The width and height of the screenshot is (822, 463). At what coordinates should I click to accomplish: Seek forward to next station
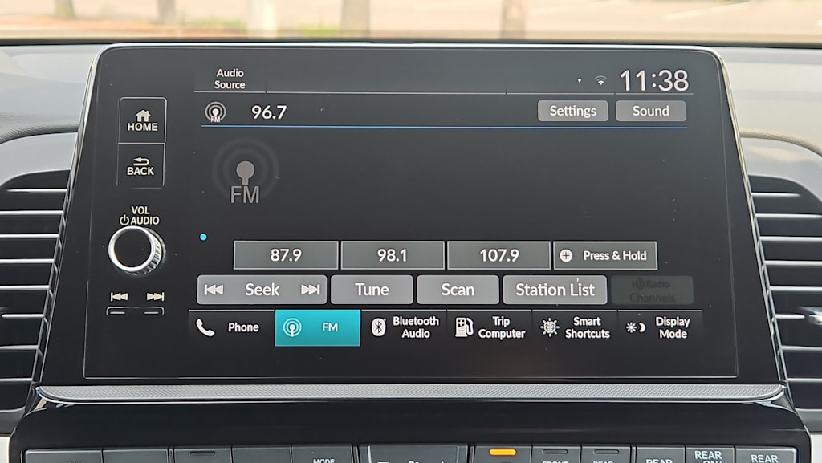point(311,290)
